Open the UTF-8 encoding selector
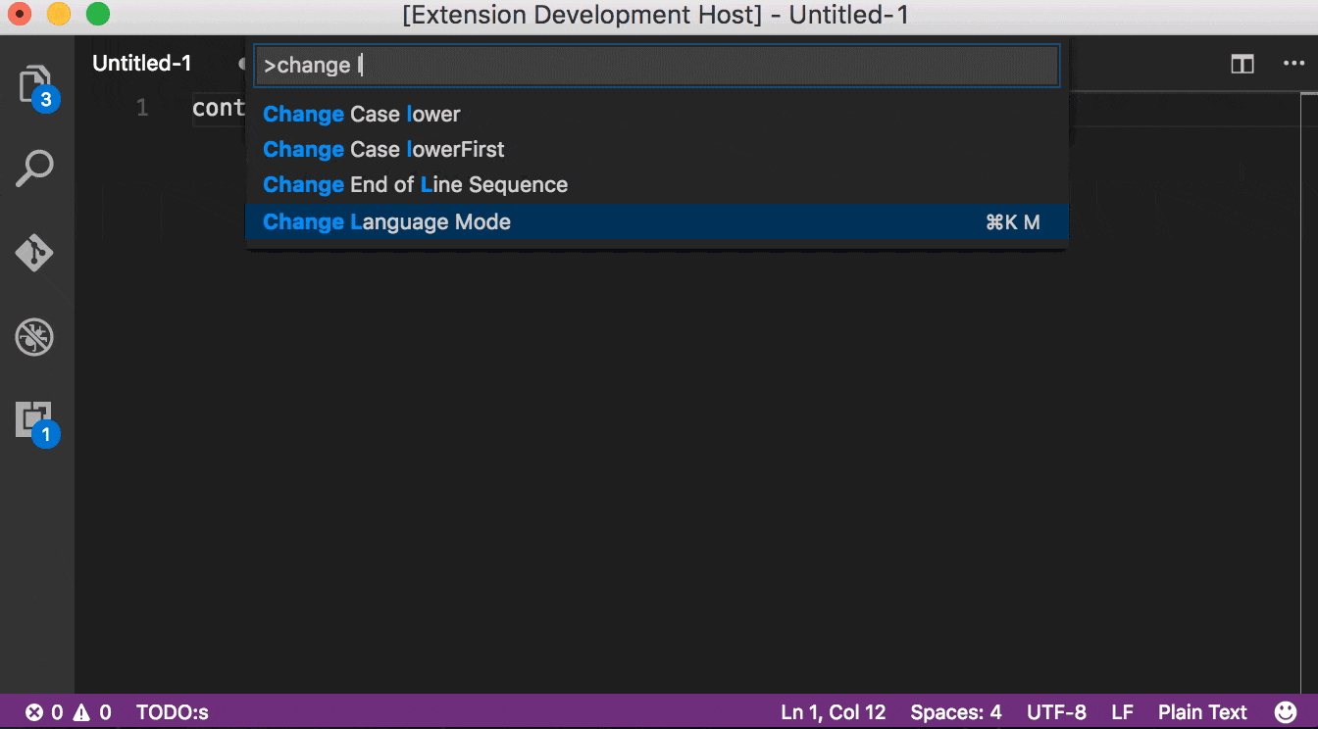 tap(1056, 712)
